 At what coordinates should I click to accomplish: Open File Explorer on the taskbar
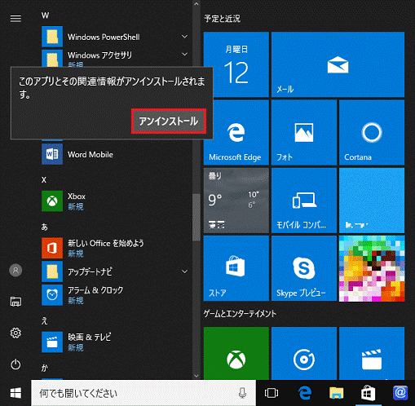click(x=336, y=393)
